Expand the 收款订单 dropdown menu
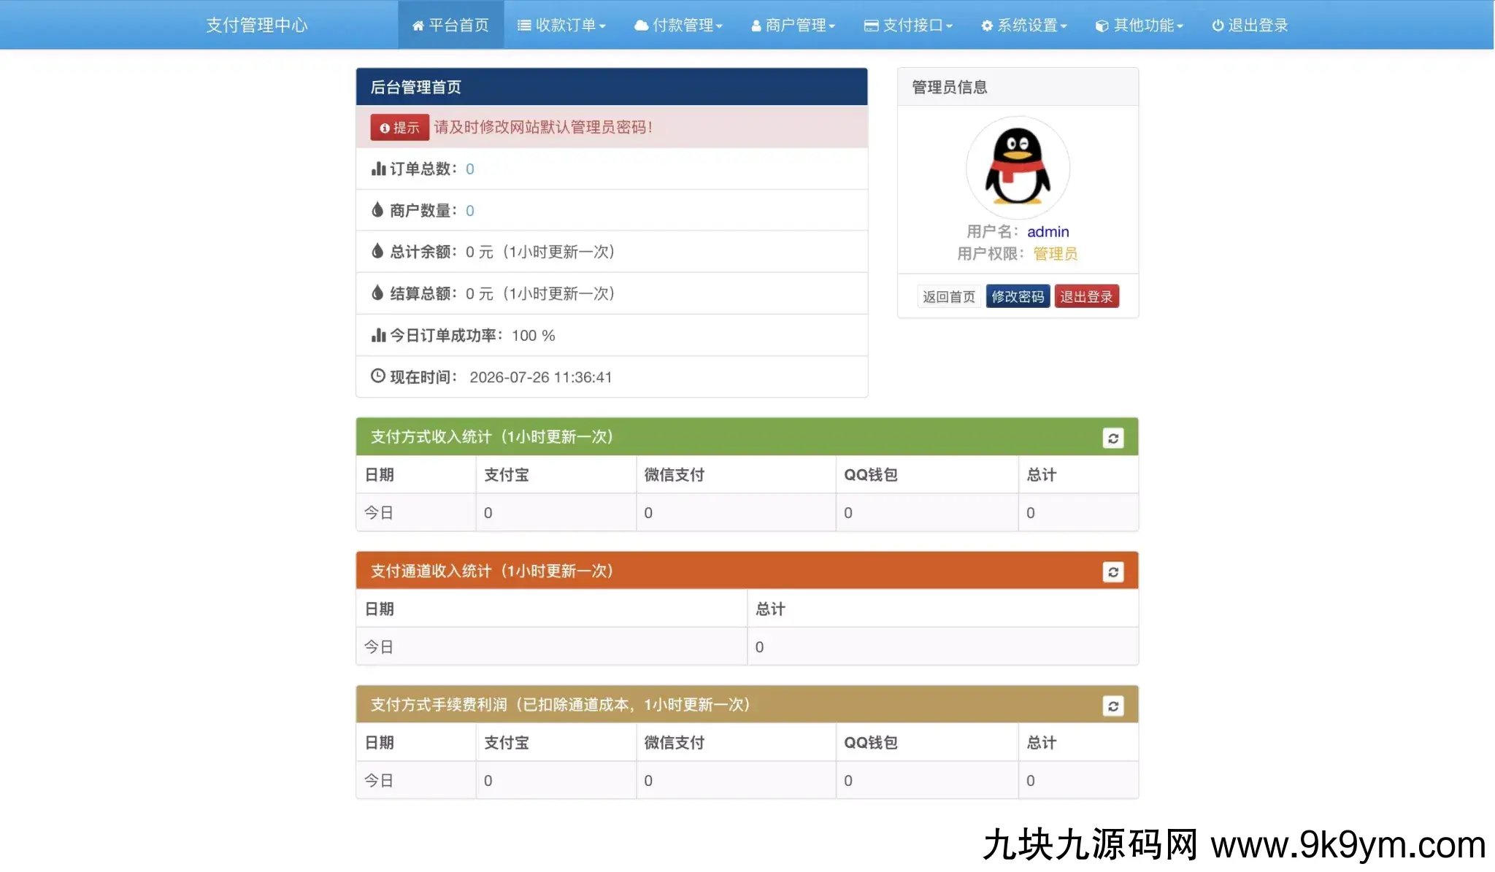The image size is (1495, 872). [561, 25]
